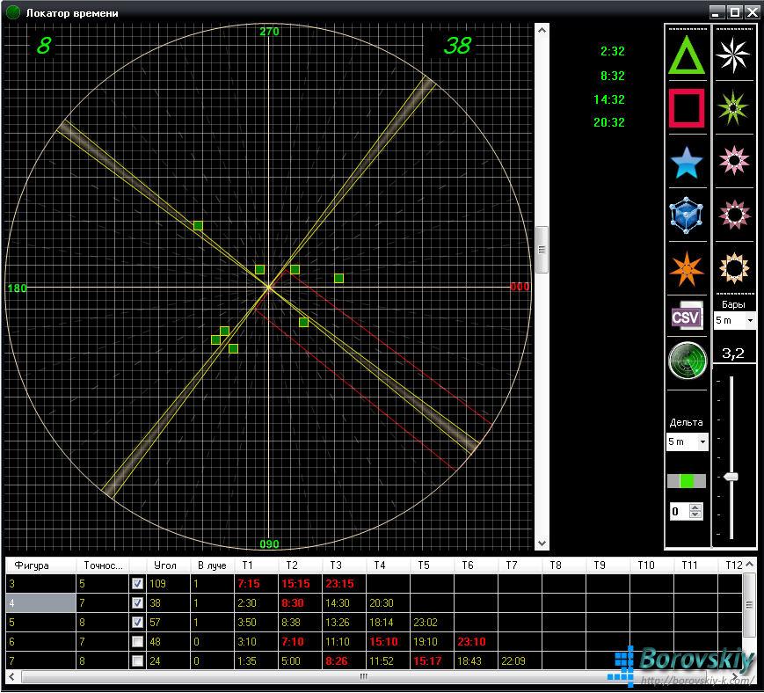Click the chart scrollbar down arrow
This screenshot has width=764, height=693.
click(x=542, y=543)
